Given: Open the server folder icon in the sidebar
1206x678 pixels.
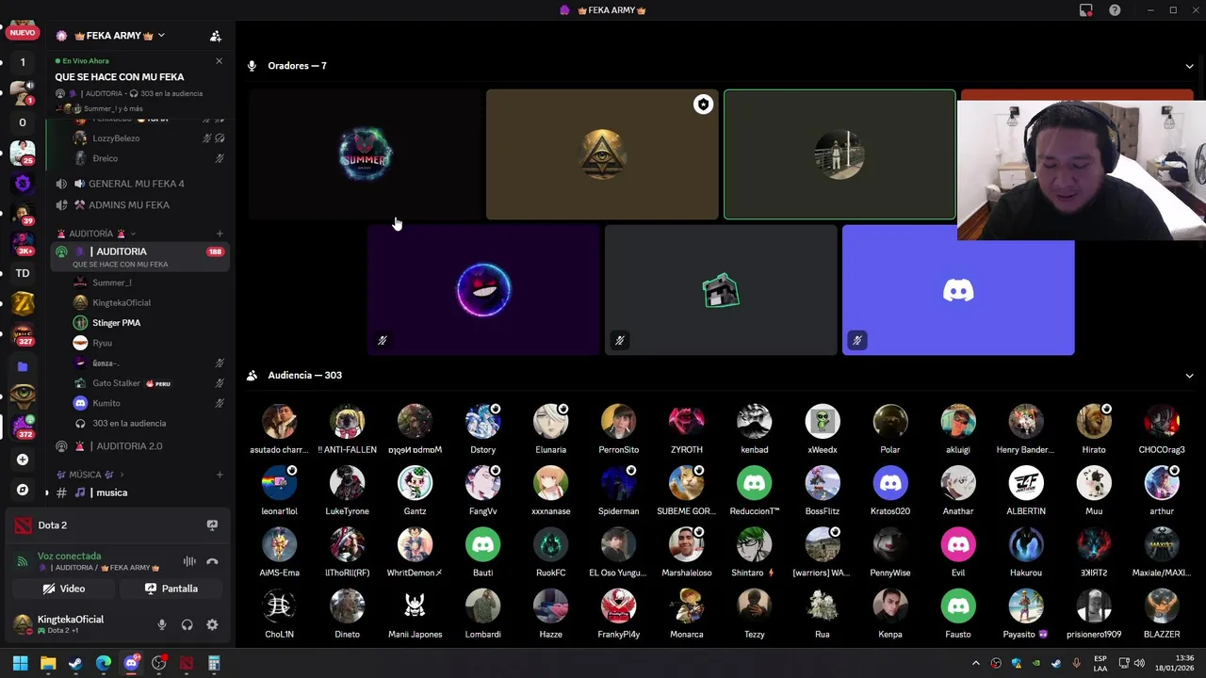Looking at the screenshot, I should (x=23, y=366).
